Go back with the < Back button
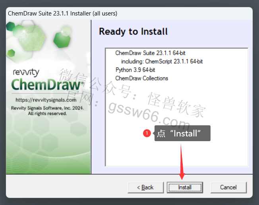 point(145,187)
